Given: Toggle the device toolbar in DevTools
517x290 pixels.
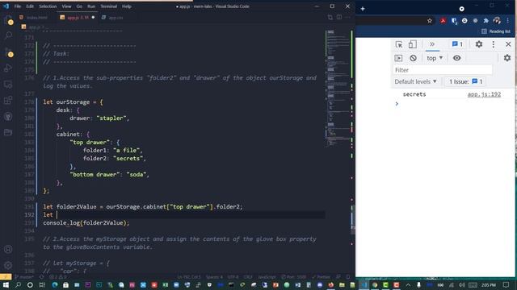Looking at the screenshot, I should (413, 44).
